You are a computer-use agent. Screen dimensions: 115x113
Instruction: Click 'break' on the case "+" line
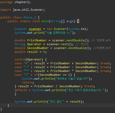tap(105, 63)
